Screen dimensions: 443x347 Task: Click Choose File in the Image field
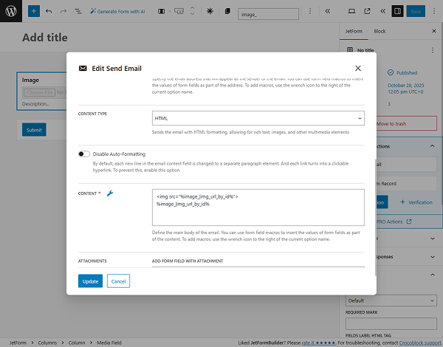point(40,92)
